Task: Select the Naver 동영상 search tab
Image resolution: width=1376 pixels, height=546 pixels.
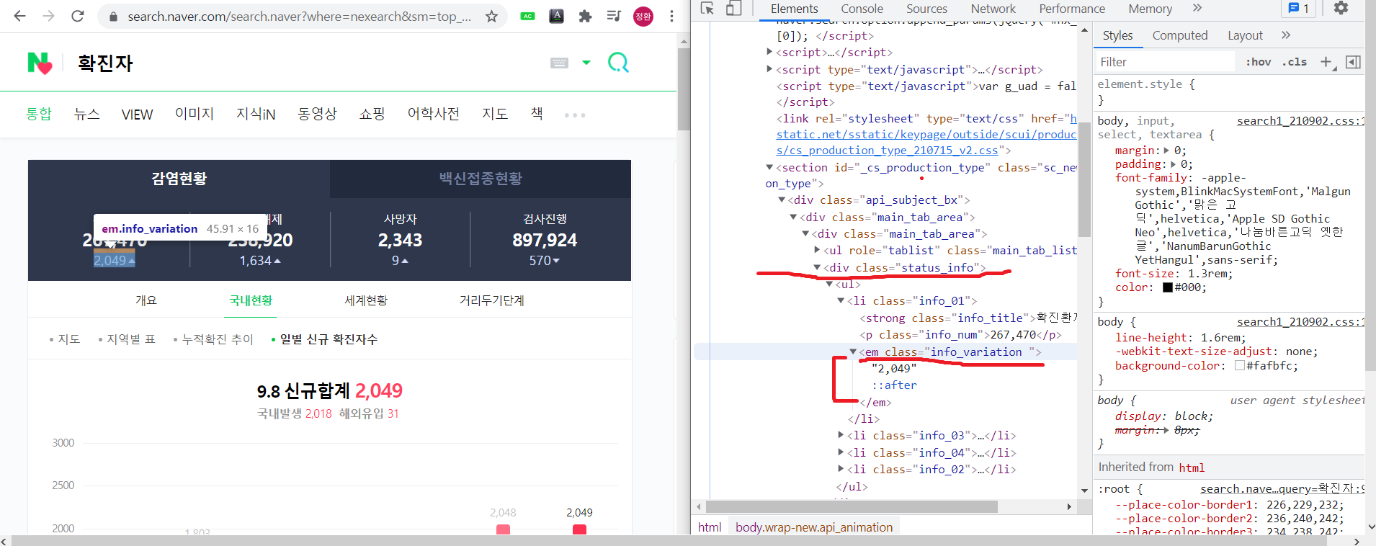Action: tap(317, 114)
